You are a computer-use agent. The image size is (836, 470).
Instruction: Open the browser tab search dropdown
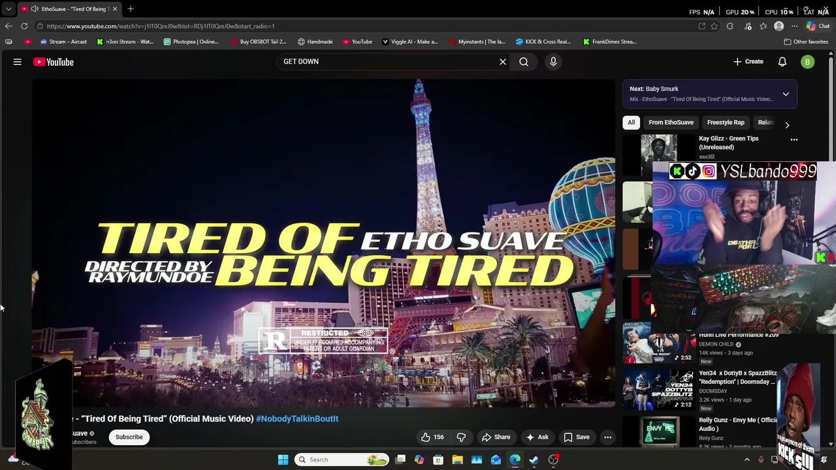pyautogui.click(x=8, y=9)
